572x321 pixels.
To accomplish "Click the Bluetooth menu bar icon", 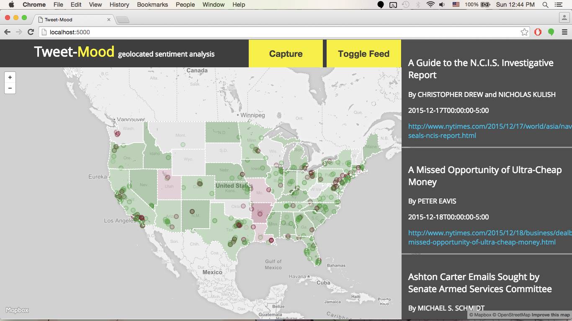I will [418, 5].
